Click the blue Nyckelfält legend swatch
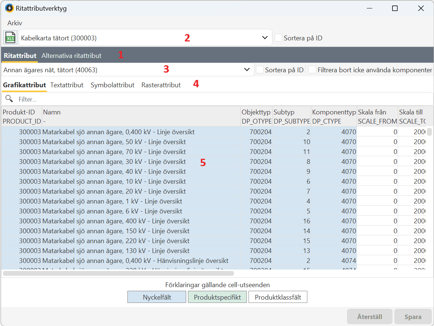 [157, 297]
